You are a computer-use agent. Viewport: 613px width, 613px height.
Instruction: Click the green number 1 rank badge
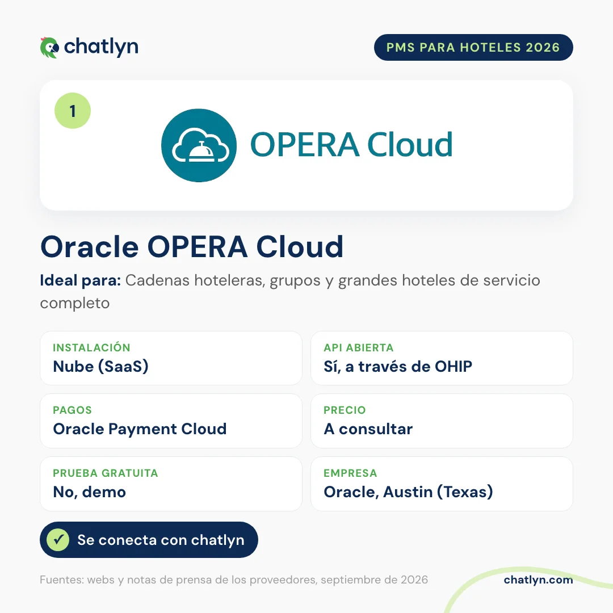pos(73,111)
